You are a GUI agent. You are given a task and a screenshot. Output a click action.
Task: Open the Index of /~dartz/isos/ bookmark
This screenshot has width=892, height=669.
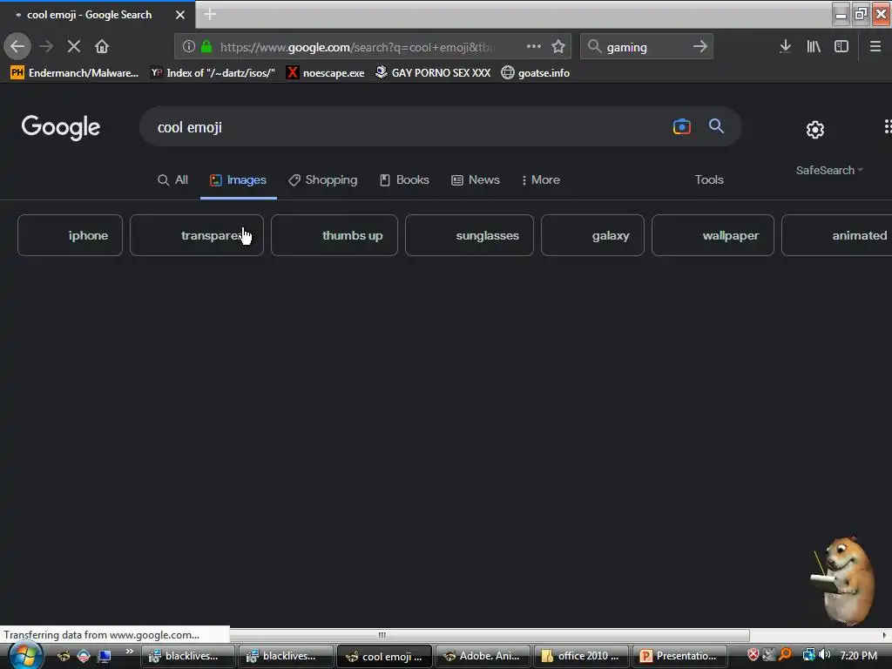(213, 73)
